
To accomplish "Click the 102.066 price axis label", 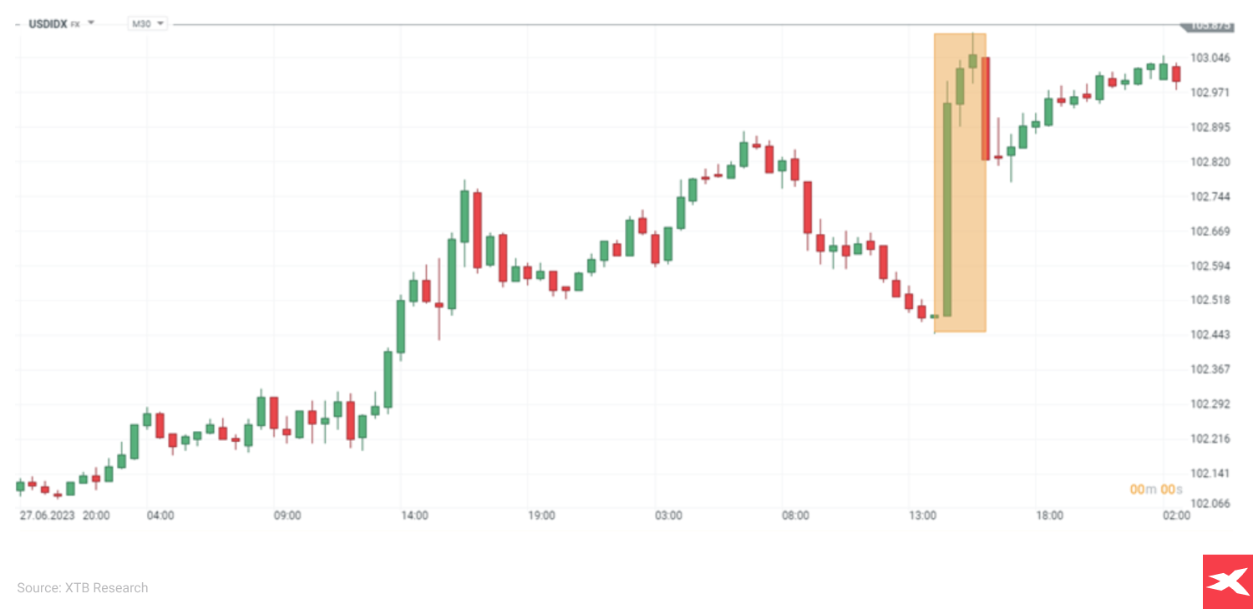I will pyautogui.click(x=1210, y=503).
